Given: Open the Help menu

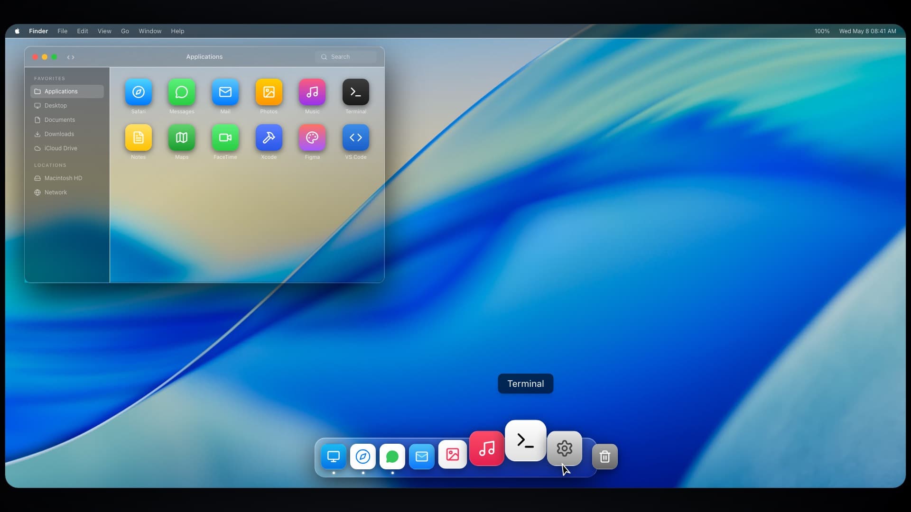Looking at the screenshot, I should tap(177, 31).
